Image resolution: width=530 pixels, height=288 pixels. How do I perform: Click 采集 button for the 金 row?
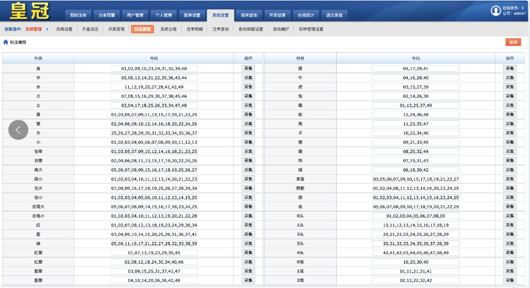pos(248,69)
